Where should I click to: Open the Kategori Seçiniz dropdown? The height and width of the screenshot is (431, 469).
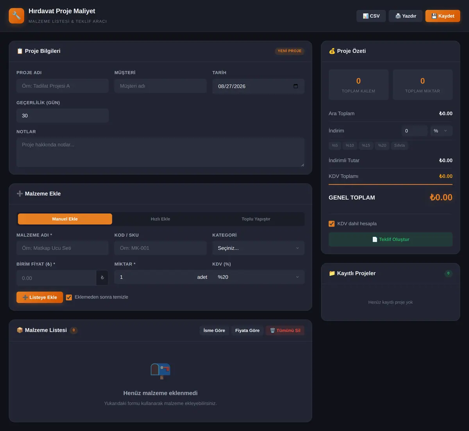(258, 248)
